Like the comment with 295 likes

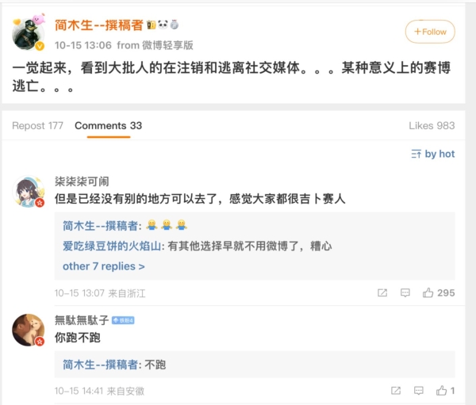tap(428, 293)
